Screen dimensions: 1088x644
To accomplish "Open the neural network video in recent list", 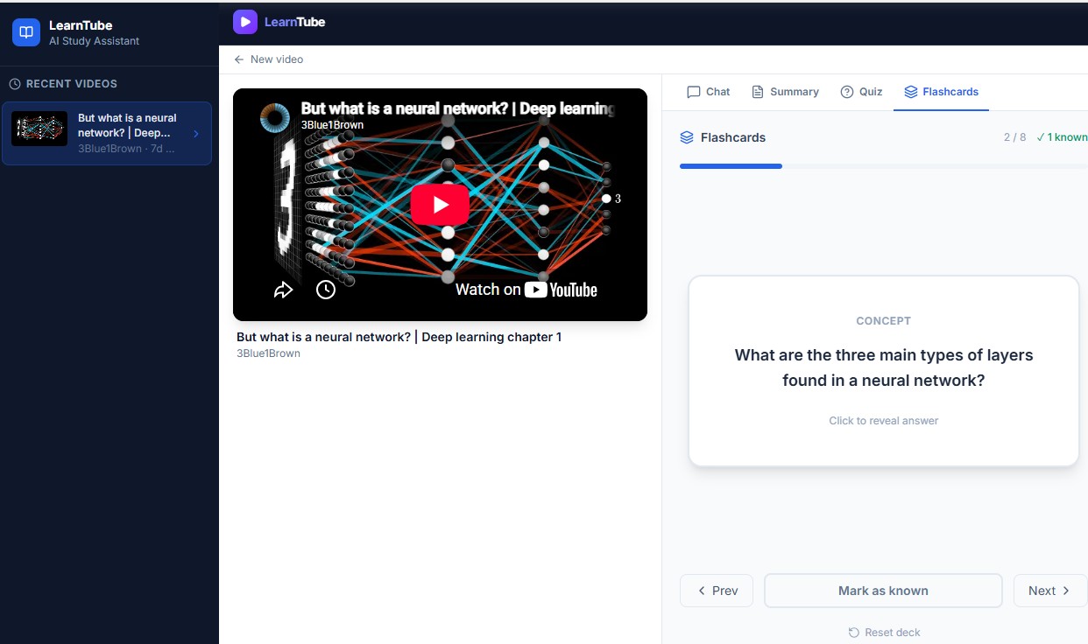I will pos(107,134).
